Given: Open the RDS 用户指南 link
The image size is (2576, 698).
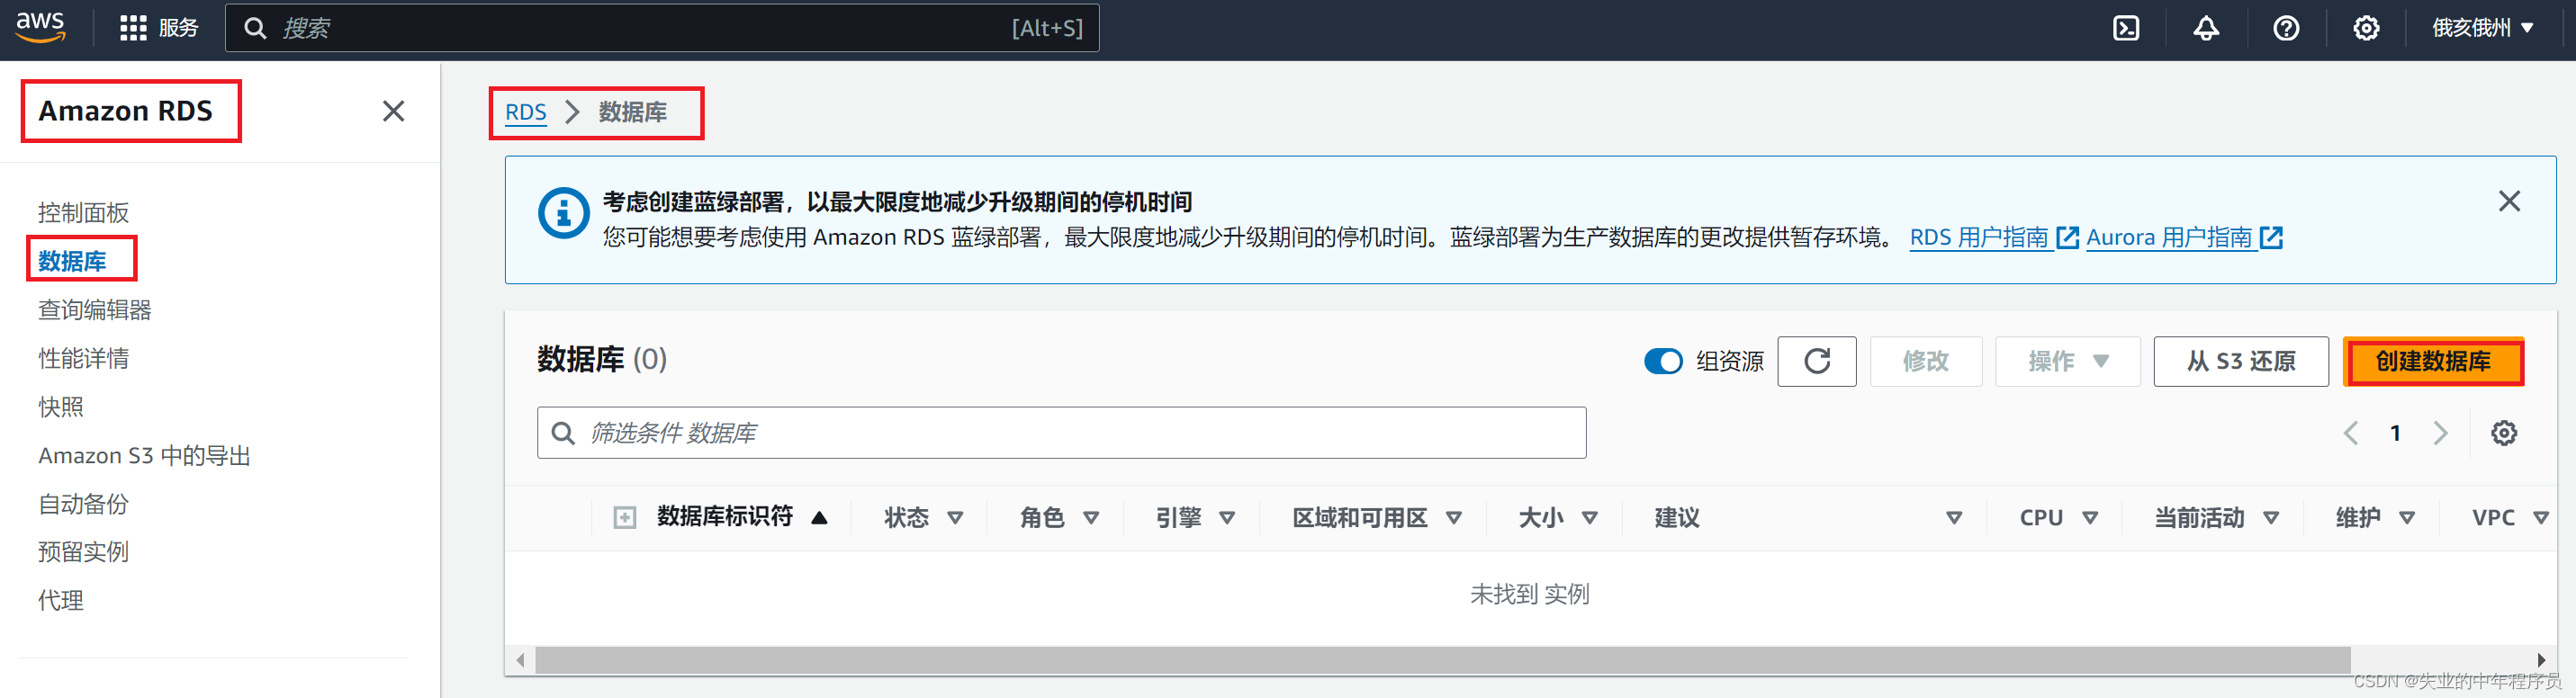Looking at the screenshot, I should (x=1994, y=238).
